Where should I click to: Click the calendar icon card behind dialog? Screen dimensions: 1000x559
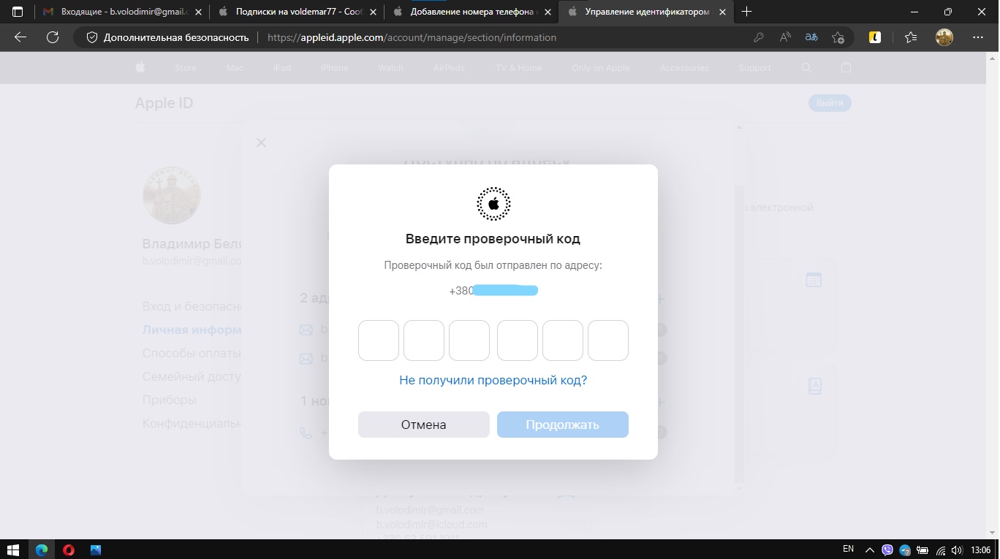point(814,280)
